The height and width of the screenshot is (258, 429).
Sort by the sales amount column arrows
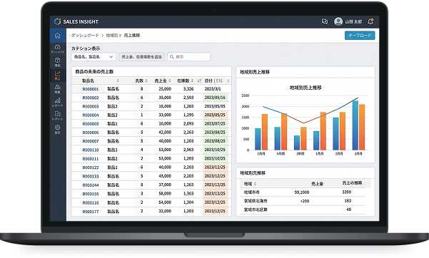170,81
